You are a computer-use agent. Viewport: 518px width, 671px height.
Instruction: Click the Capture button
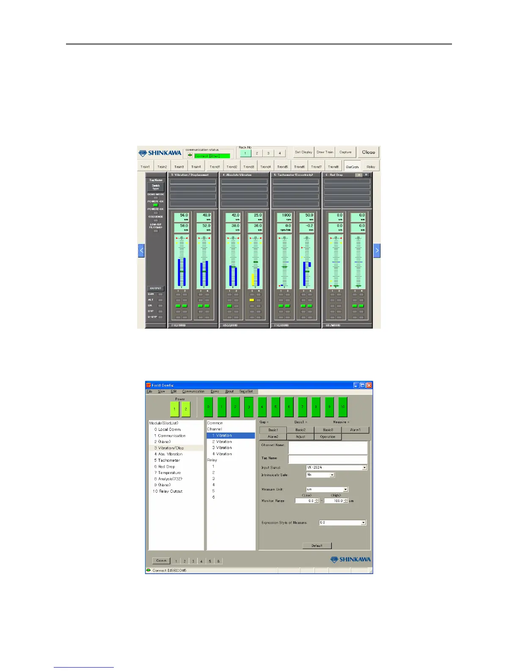pyautogui.click(x=345, y=152)
